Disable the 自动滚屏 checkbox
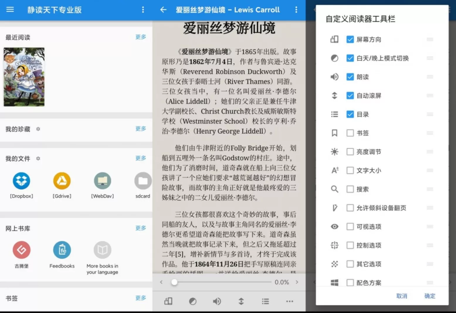456x313 pixels. 350,95
